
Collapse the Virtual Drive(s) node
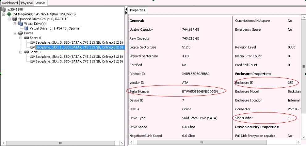(x=15, y=24)
